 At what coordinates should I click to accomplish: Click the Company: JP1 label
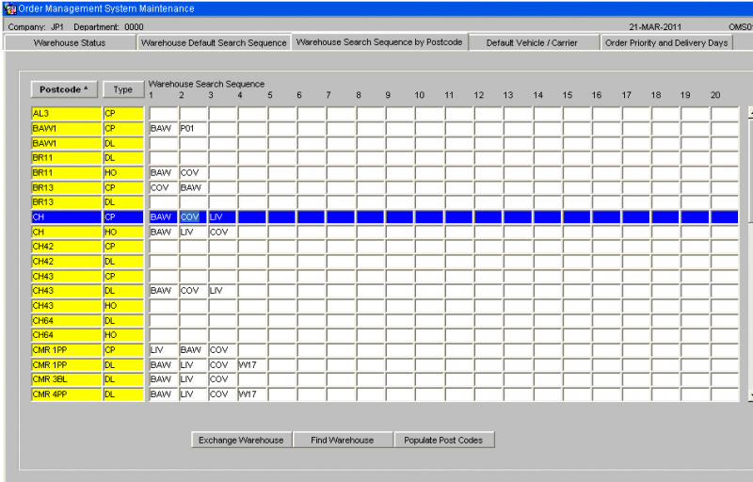coord(36,27)
